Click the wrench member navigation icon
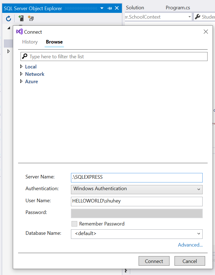The image size is (215, 275). click(197, 17)
